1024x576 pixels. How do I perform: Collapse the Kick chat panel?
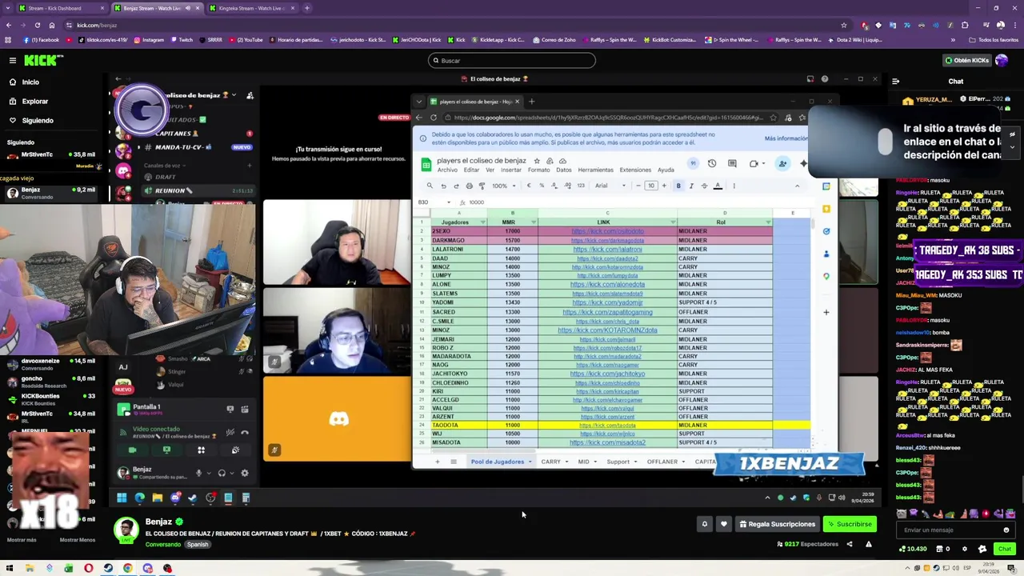point(895,81)
